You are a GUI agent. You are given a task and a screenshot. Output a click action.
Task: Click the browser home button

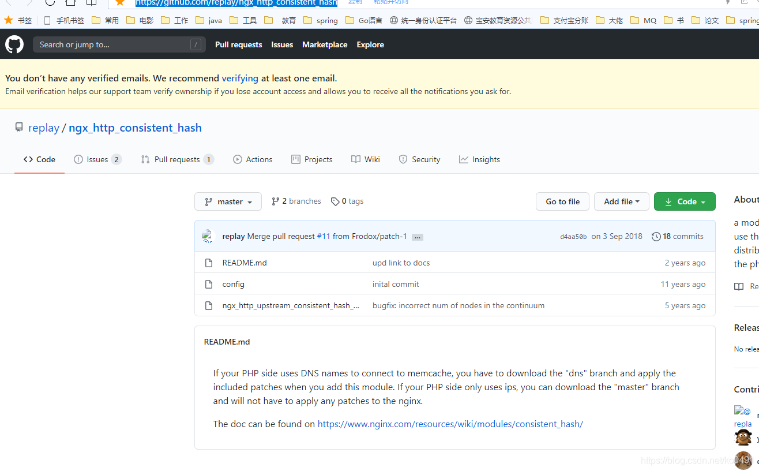70,2
